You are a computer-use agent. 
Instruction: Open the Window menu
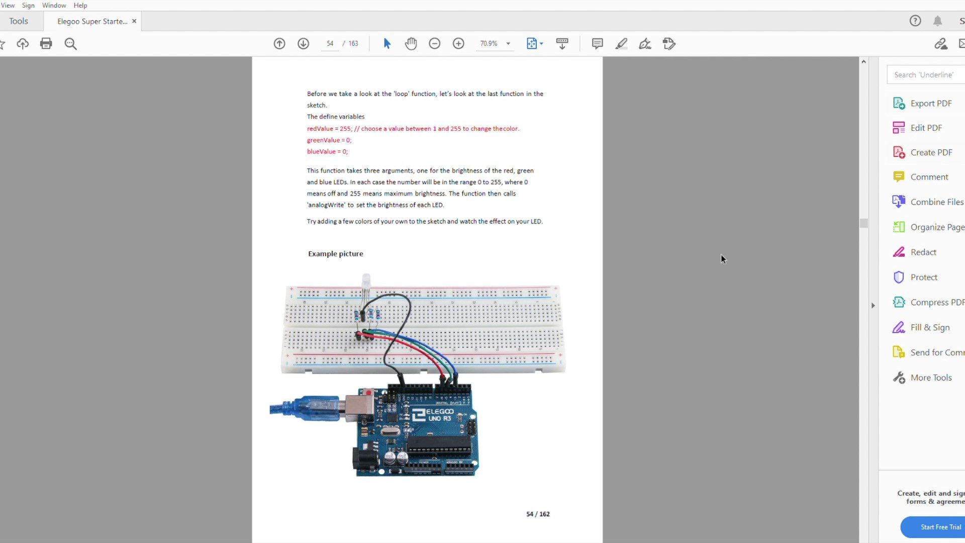pos(54,6)
